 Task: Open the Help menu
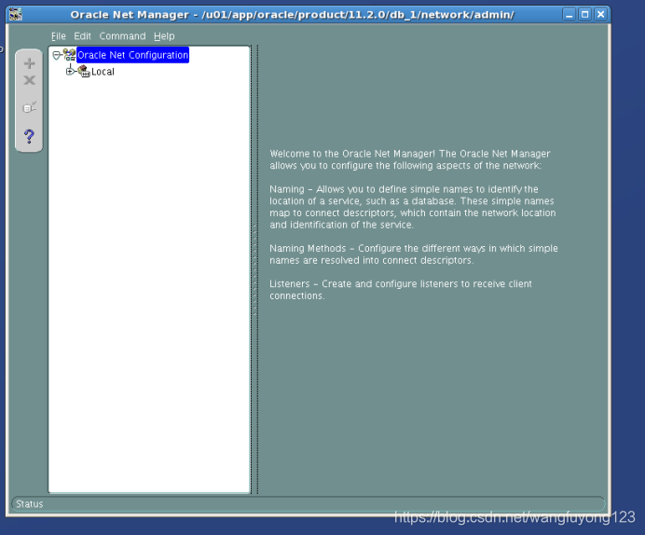click(x=164, y=36)
